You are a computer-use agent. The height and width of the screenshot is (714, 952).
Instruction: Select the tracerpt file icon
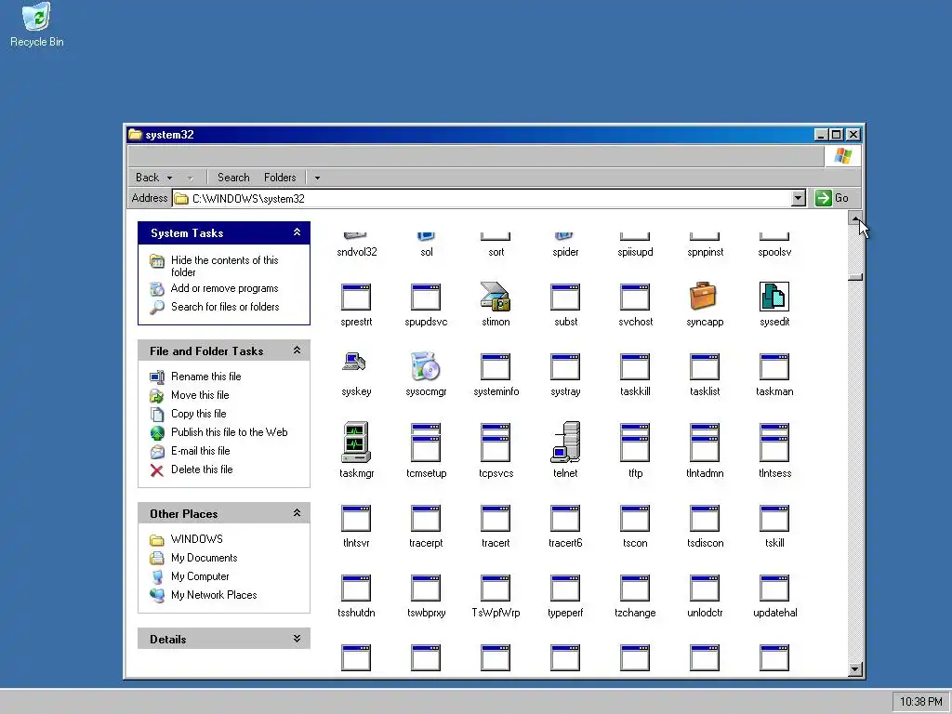(x=426, y=519)
